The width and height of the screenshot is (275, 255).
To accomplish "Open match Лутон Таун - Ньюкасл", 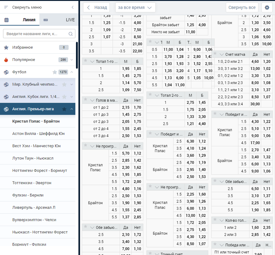I will click(x=38, y=158).
